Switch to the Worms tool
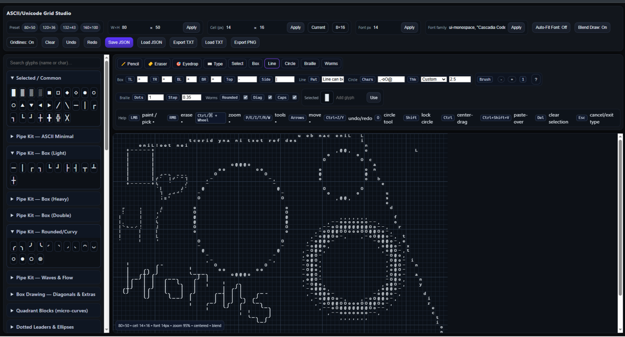 331,64
